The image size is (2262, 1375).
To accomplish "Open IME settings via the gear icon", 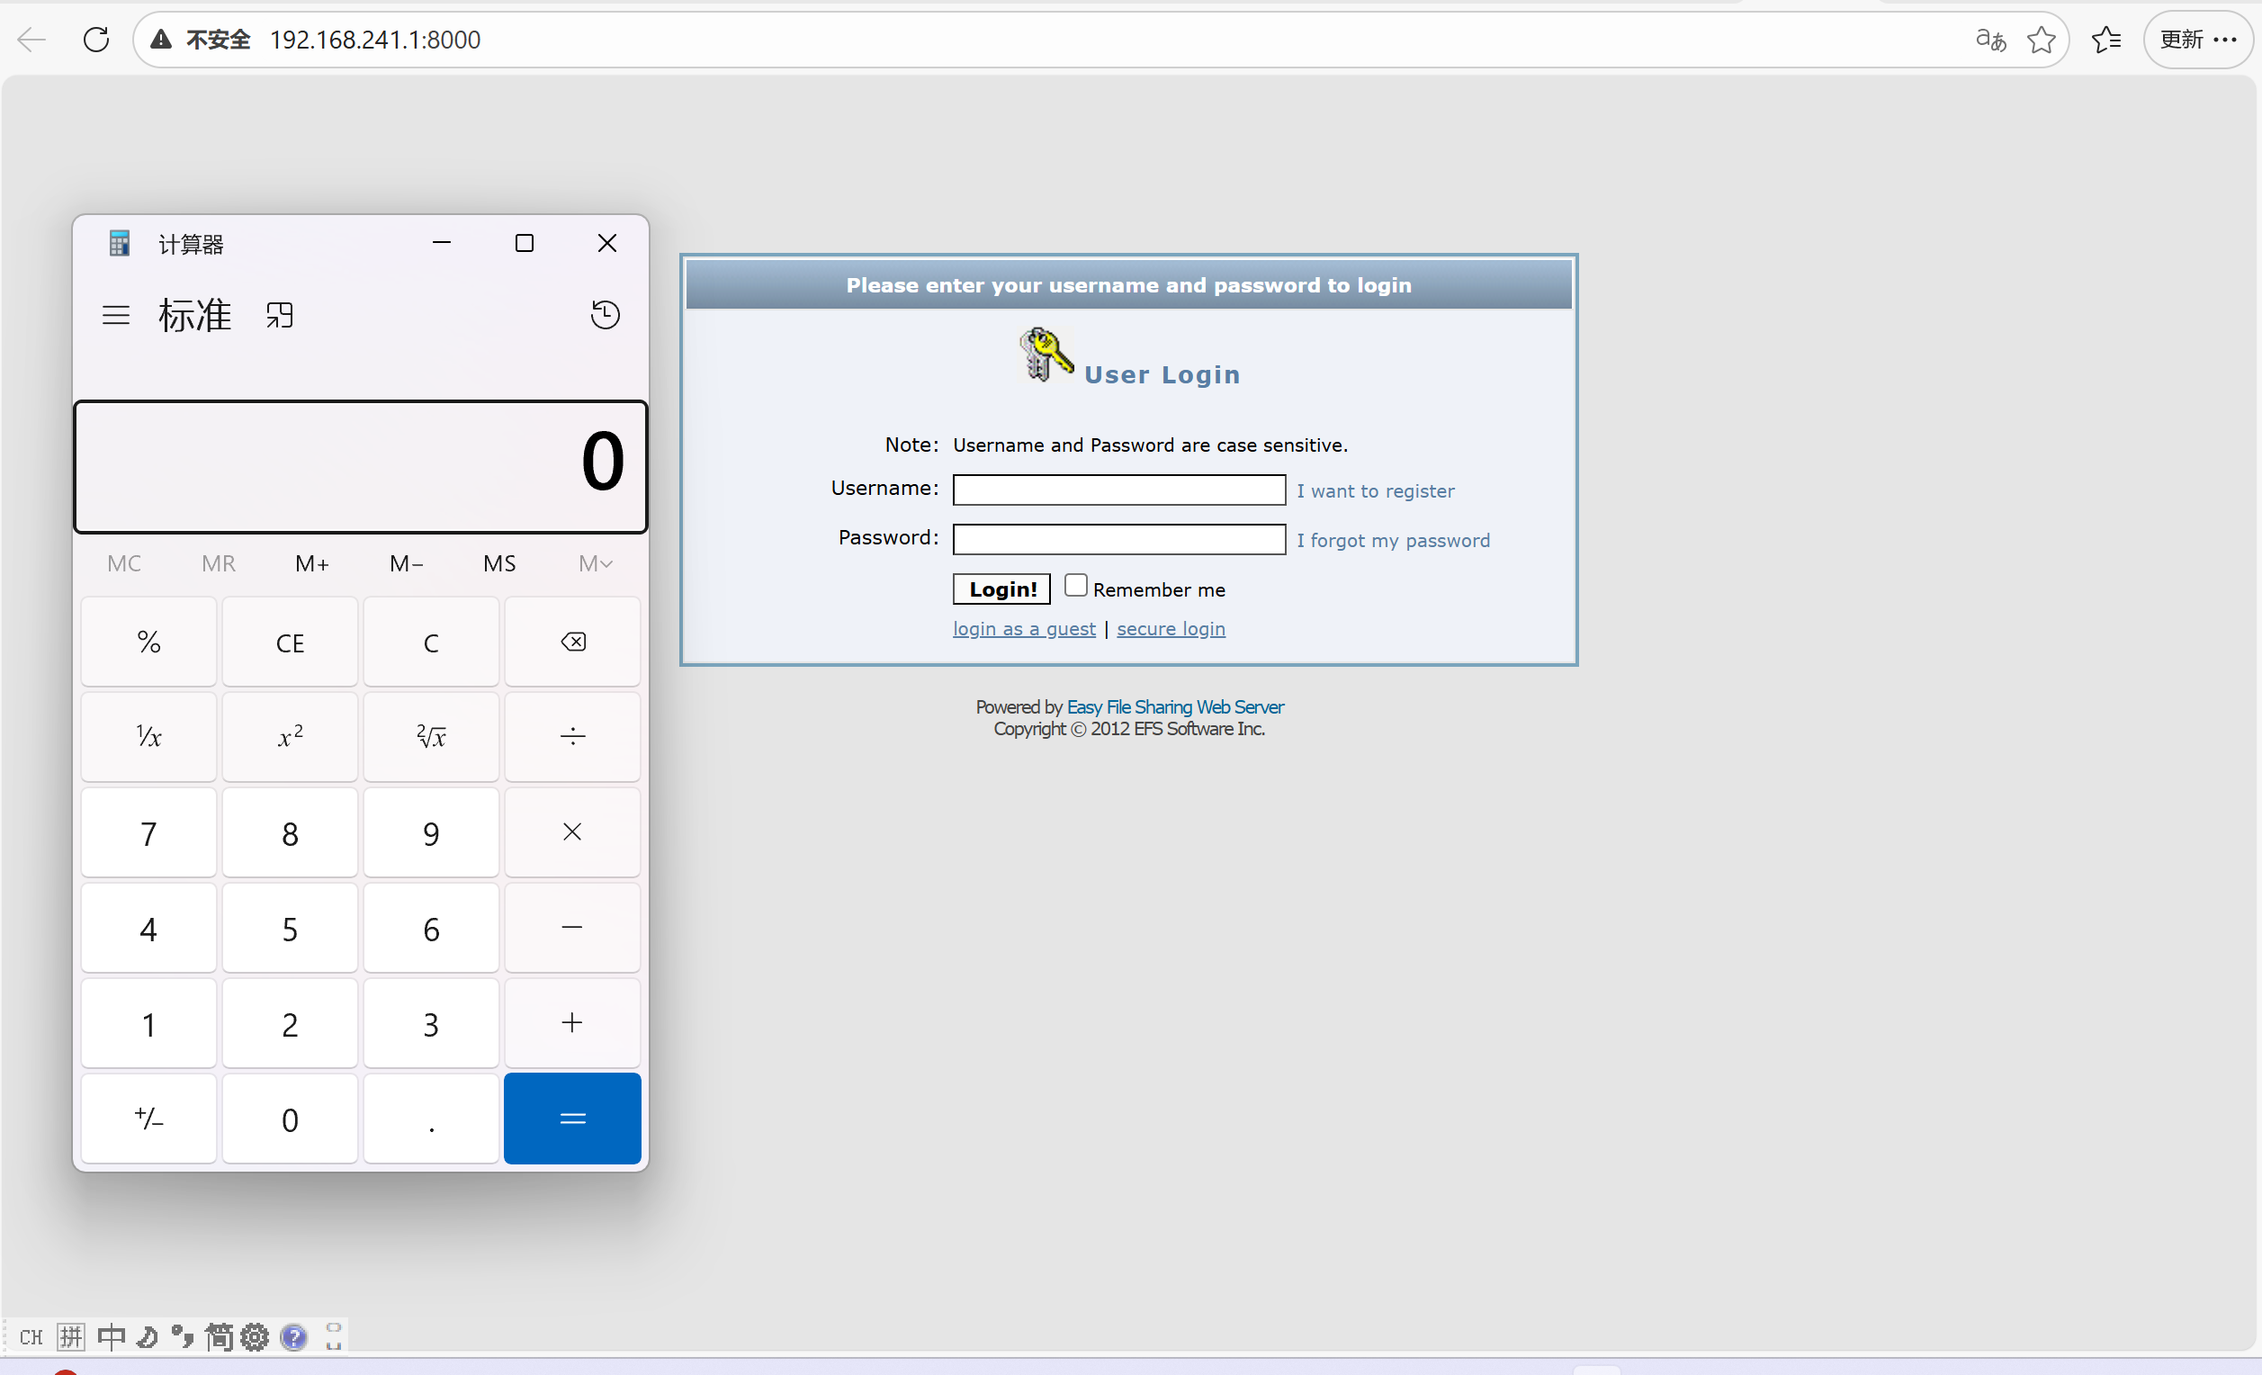I will click(255, 1337).
